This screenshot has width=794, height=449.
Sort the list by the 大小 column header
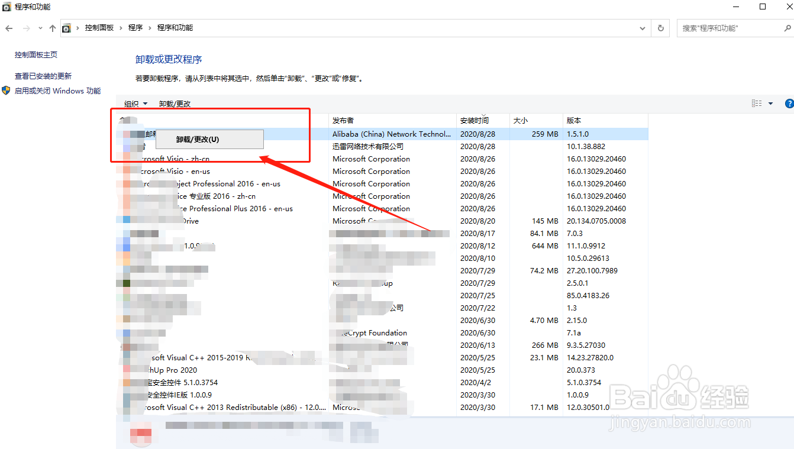click(x=519, y=119)
